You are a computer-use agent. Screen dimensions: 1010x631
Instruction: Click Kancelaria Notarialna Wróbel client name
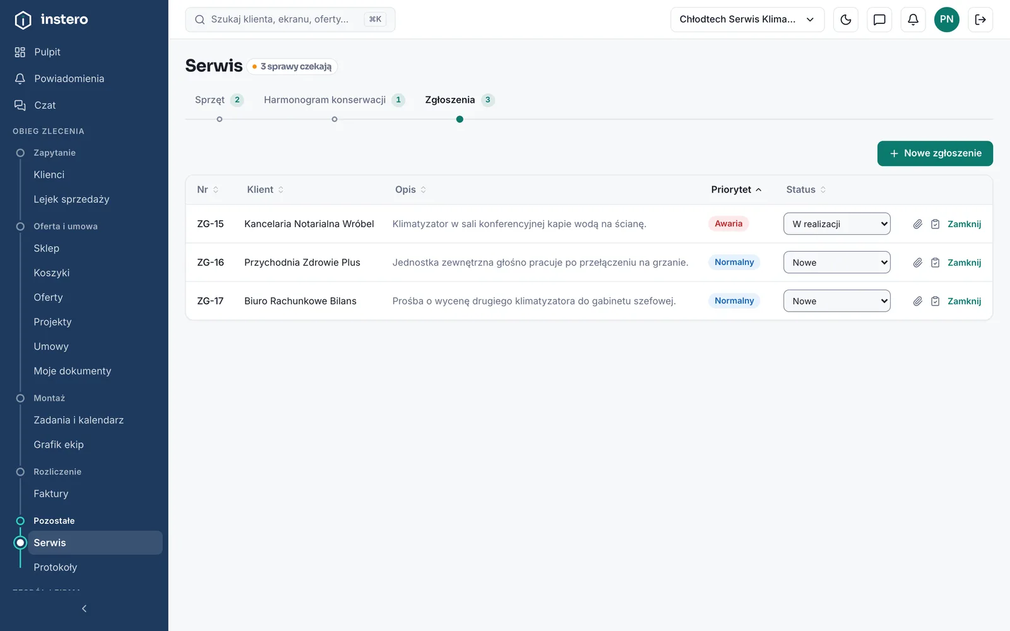(309, 224)
